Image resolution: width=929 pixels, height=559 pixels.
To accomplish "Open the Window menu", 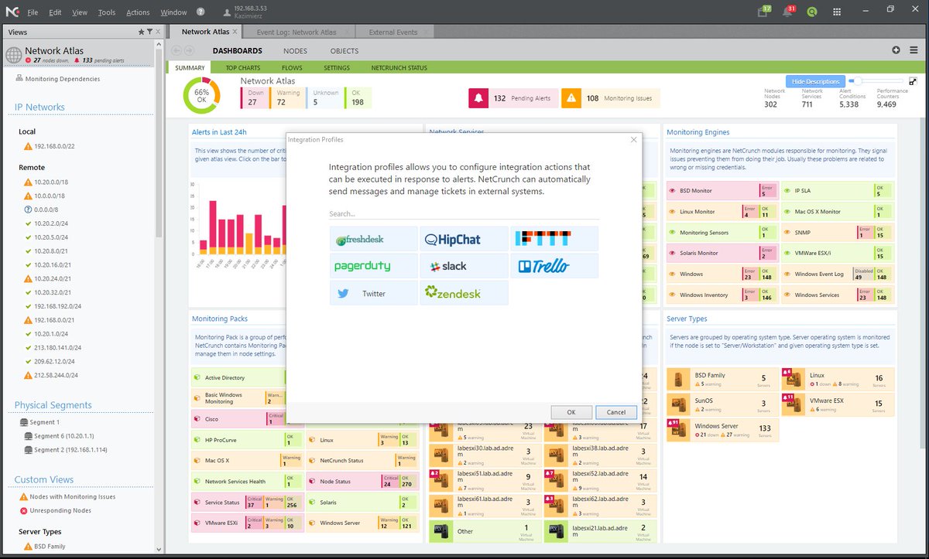I will [x=173, y=12].
